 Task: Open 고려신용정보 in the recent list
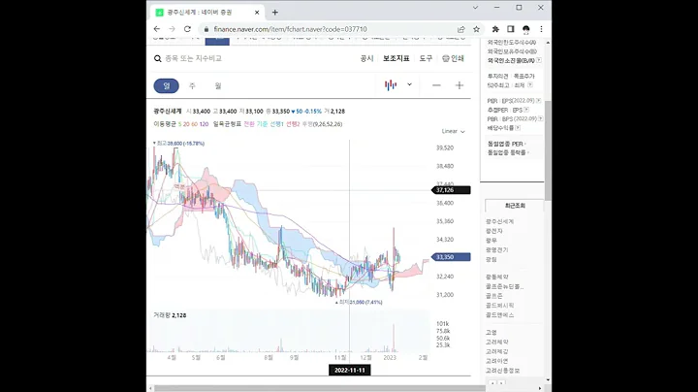(502, 371)
